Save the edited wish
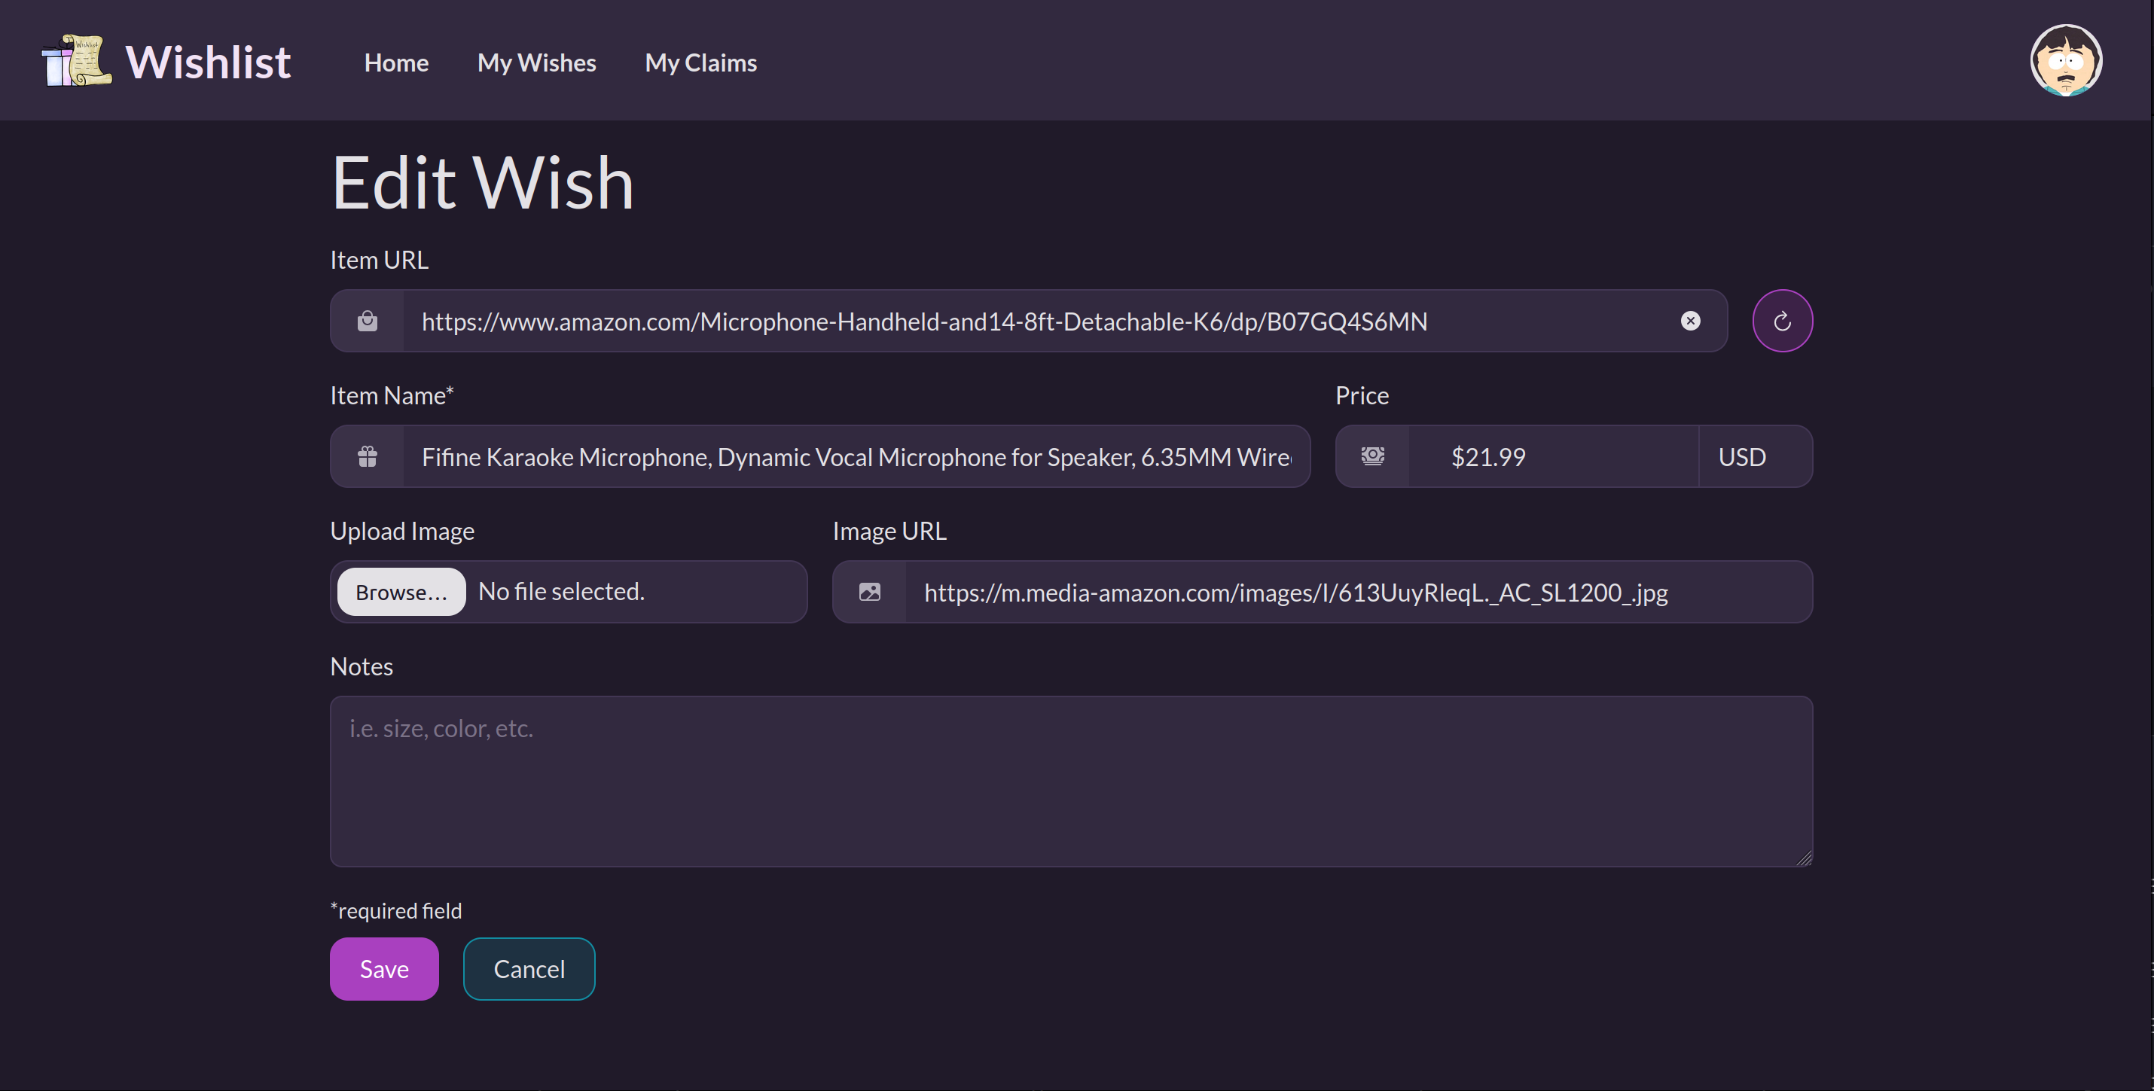Image resolution: width=2154 pixels, height=1091 pixels. click(x=384, y=969)
